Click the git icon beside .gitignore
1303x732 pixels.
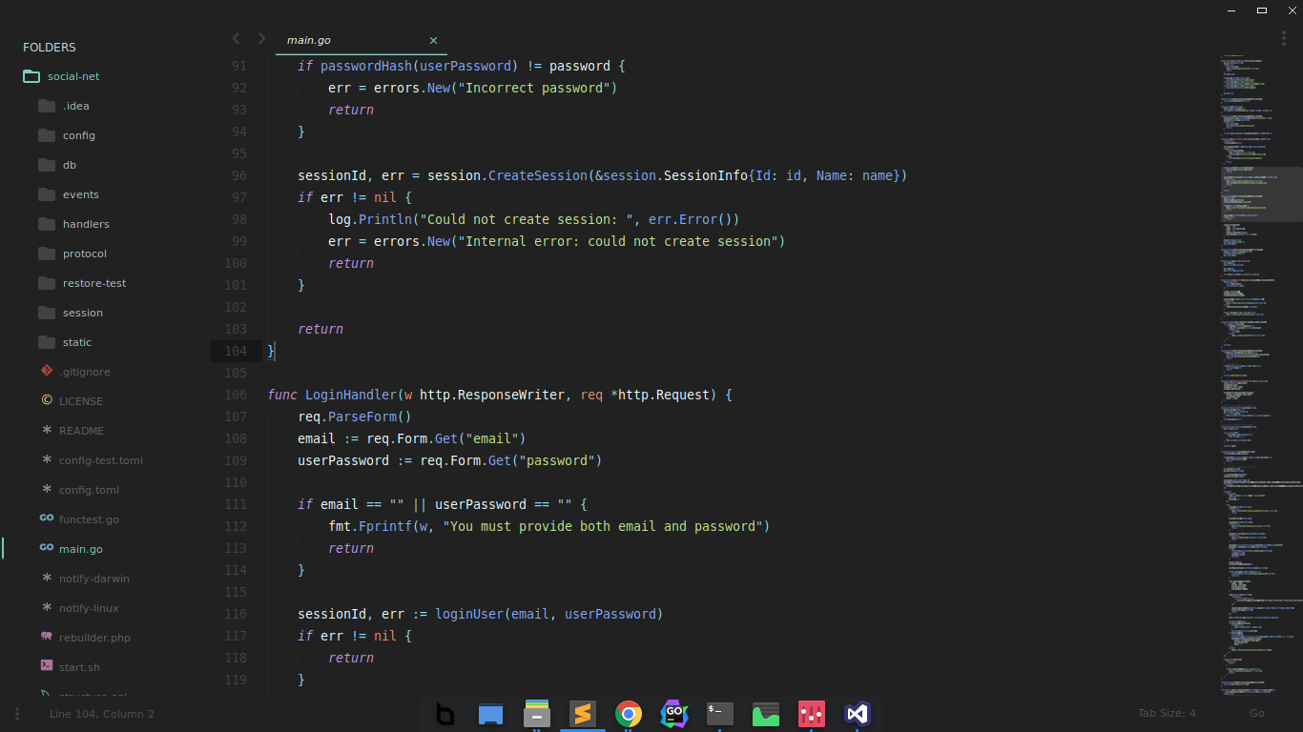[47, 371]
